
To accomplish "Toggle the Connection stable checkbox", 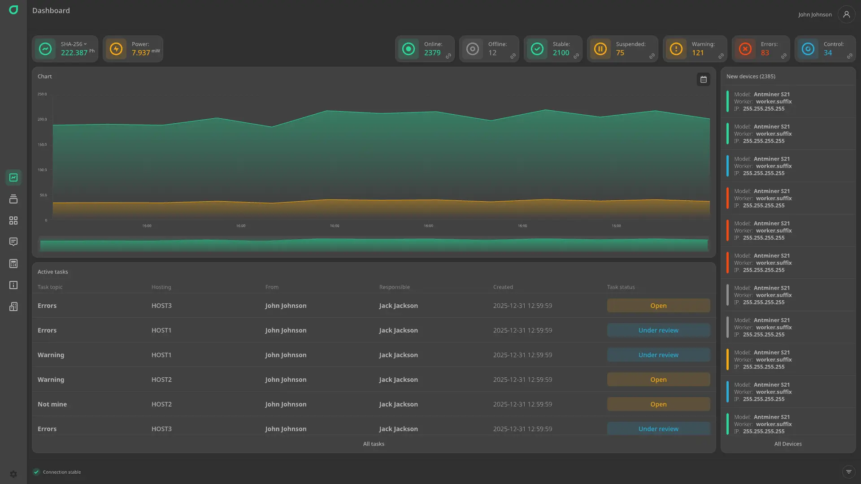I will pyautogui.click(x=36, y=472).
